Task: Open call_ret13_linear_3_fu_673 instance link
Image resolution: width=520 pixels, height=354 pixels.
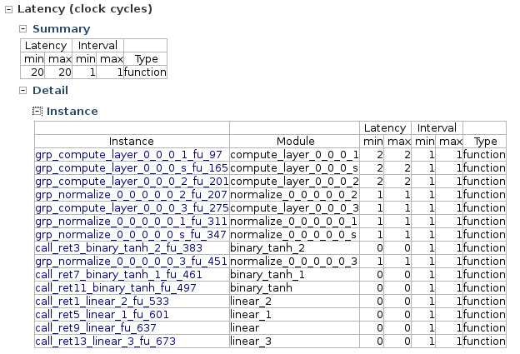Action: 106,341
